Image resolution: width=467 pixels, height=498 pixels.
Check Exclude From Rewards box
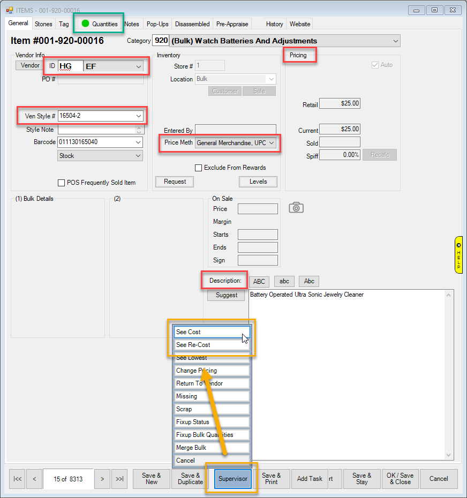(199, 168)
